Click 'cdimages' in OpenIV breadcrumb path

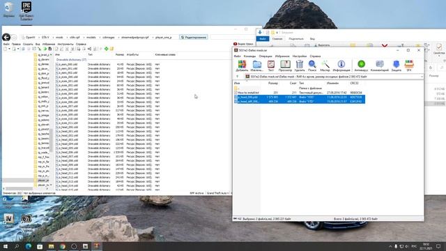109,37
